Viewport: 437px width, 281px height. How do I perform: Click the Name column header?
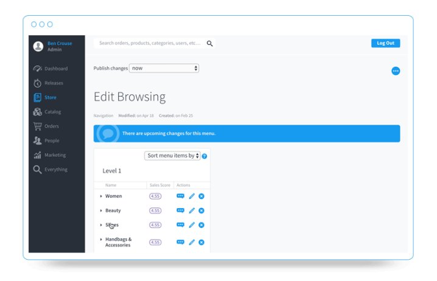click(111, 185)
